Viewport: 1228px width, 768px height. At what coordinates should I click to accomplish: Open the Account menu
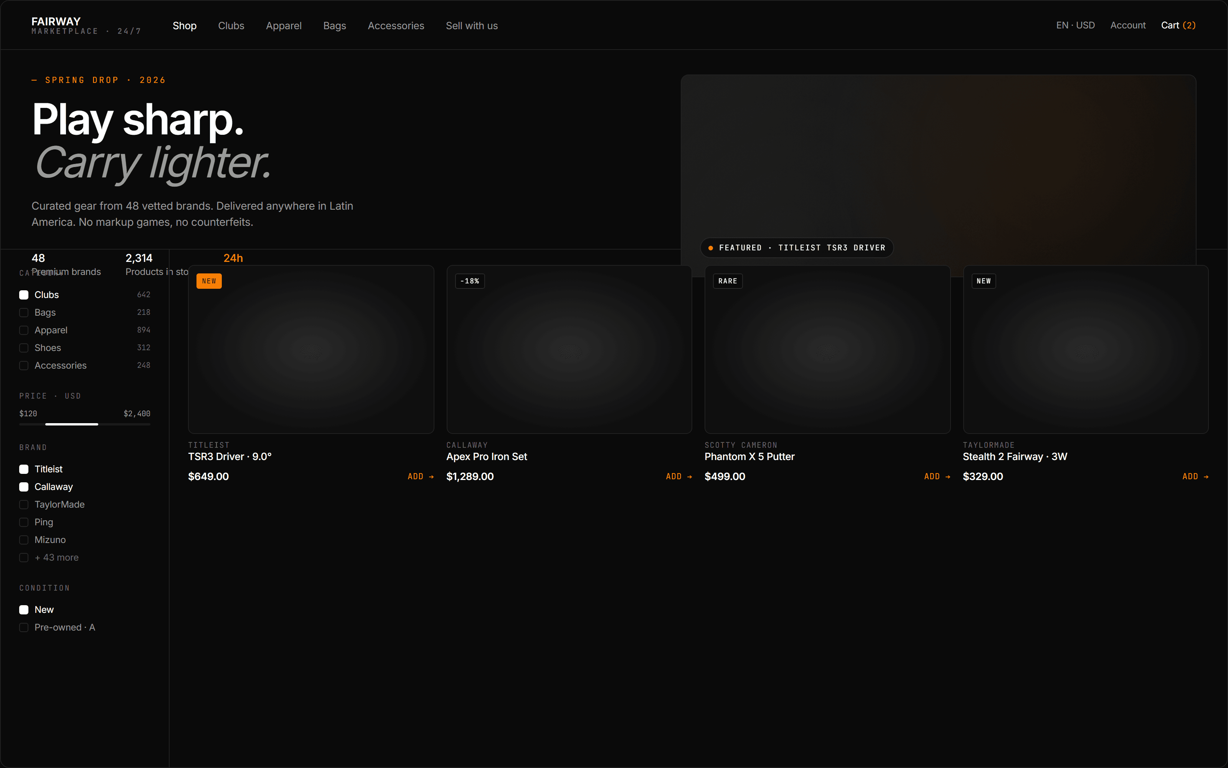point(1127,25)
